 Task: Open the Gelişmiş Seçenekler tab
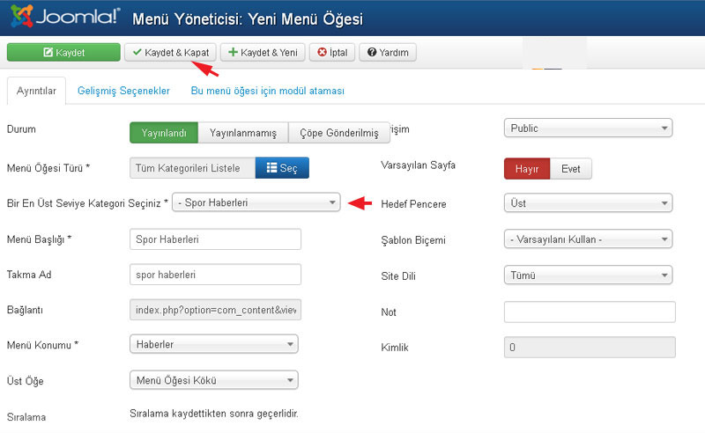(123, 91)
